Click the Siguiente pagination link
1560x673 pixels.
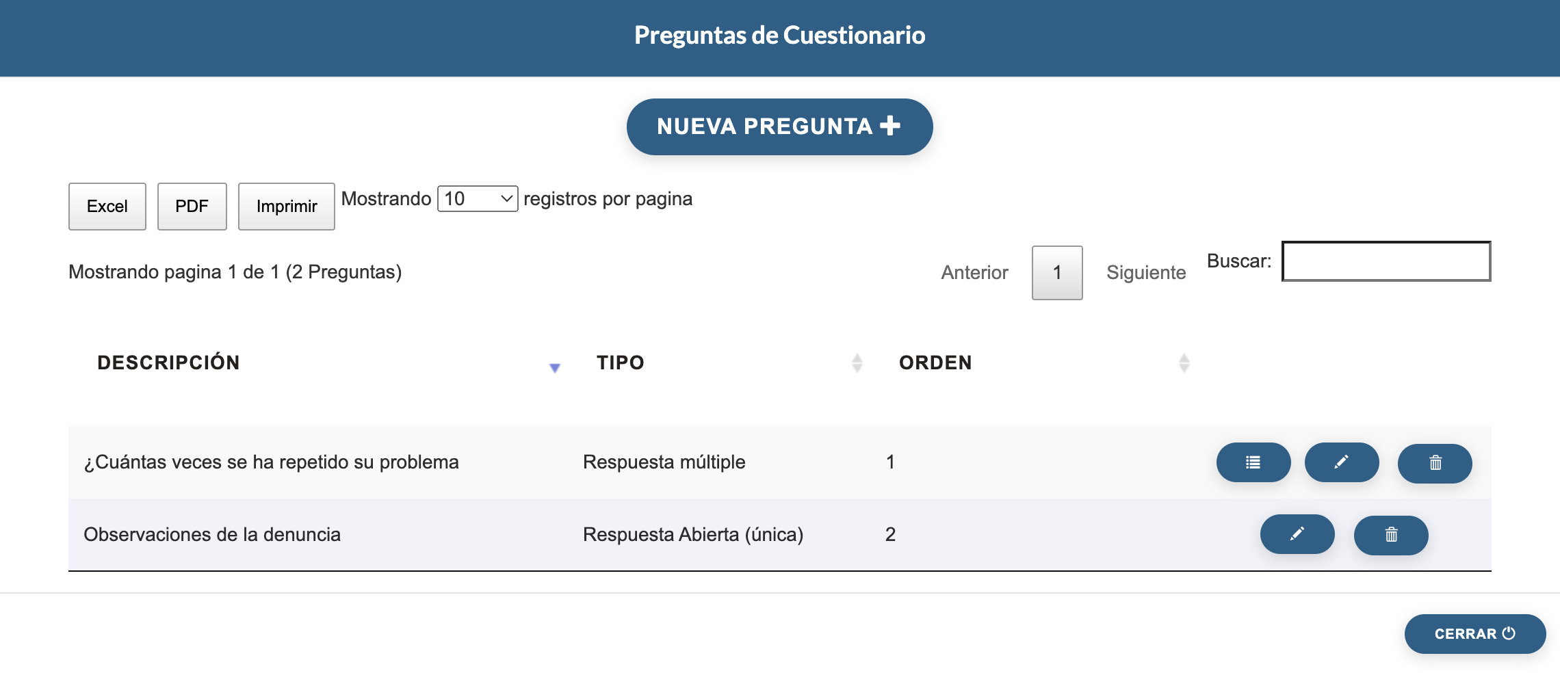pyautogui.click(x=1146, y=272)
